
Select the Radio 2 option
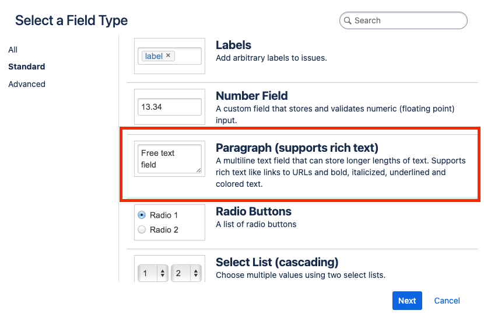coord(142,230)
